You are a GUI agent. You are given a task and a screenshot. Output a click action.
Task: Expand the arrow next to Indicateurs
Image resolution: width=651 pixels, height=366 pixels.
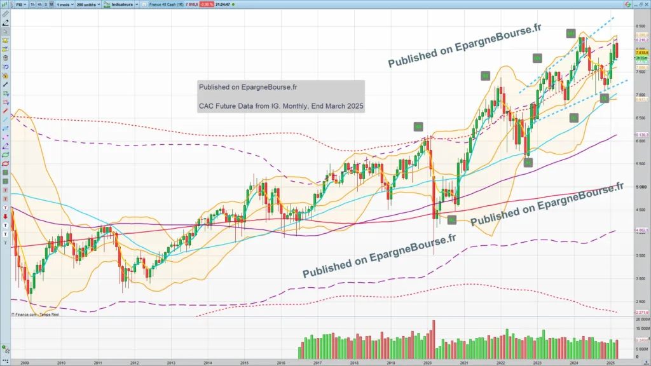pyautogui.click(x=137, y=4)
